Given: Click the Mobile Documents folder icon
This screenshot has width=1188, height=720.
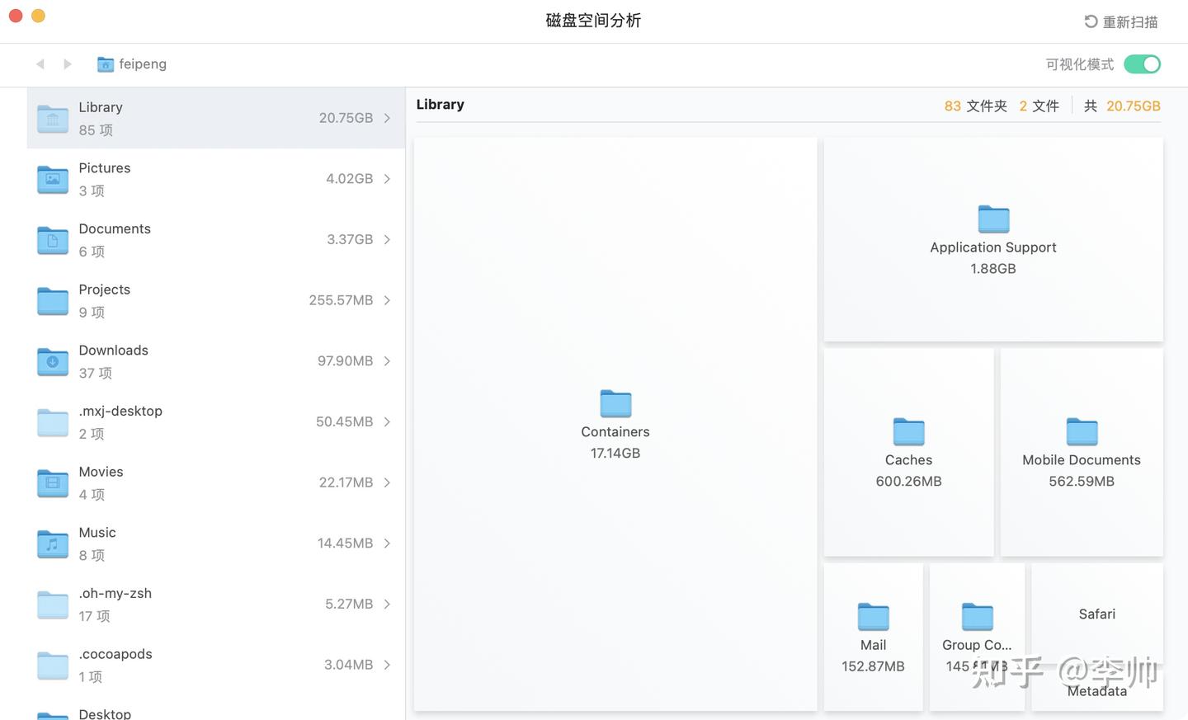Looking at the screenshot, I should pos(1082,431).
